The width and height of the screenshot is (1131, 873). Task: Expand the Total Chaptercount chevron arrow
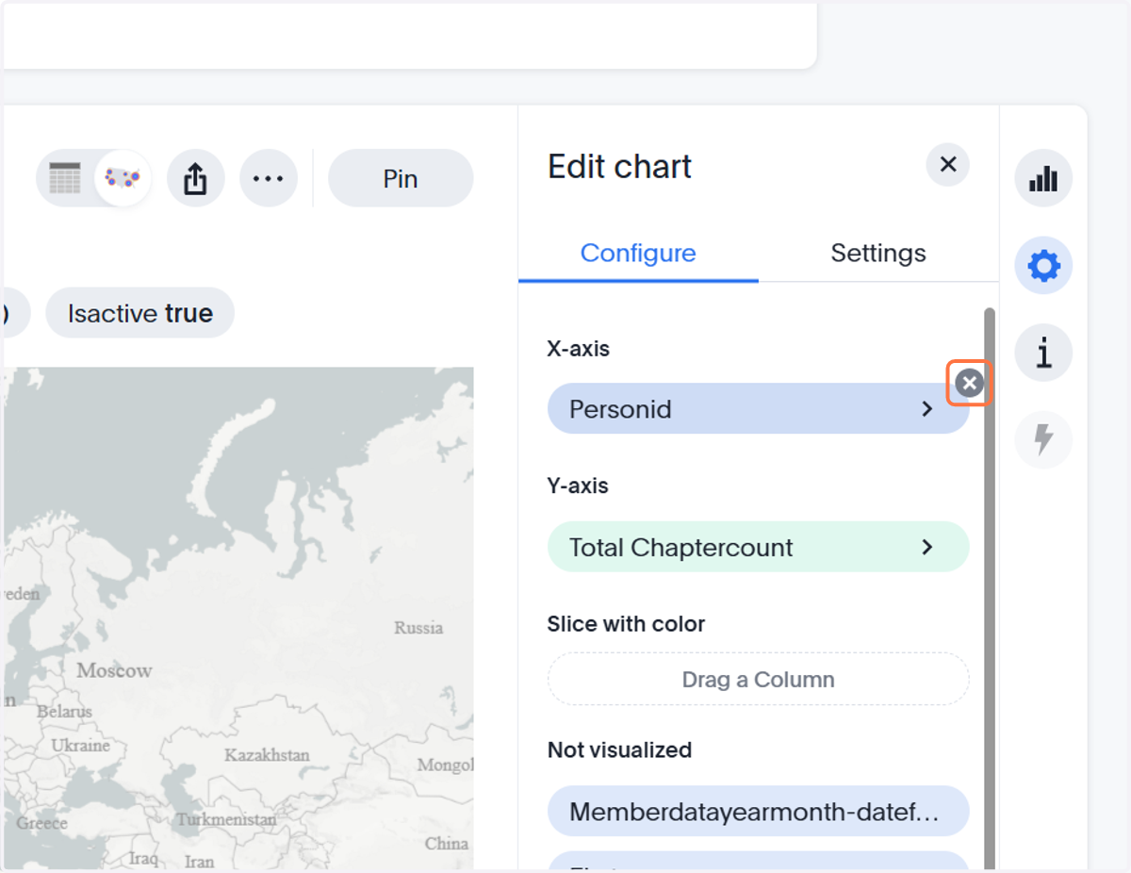[927, 547]
